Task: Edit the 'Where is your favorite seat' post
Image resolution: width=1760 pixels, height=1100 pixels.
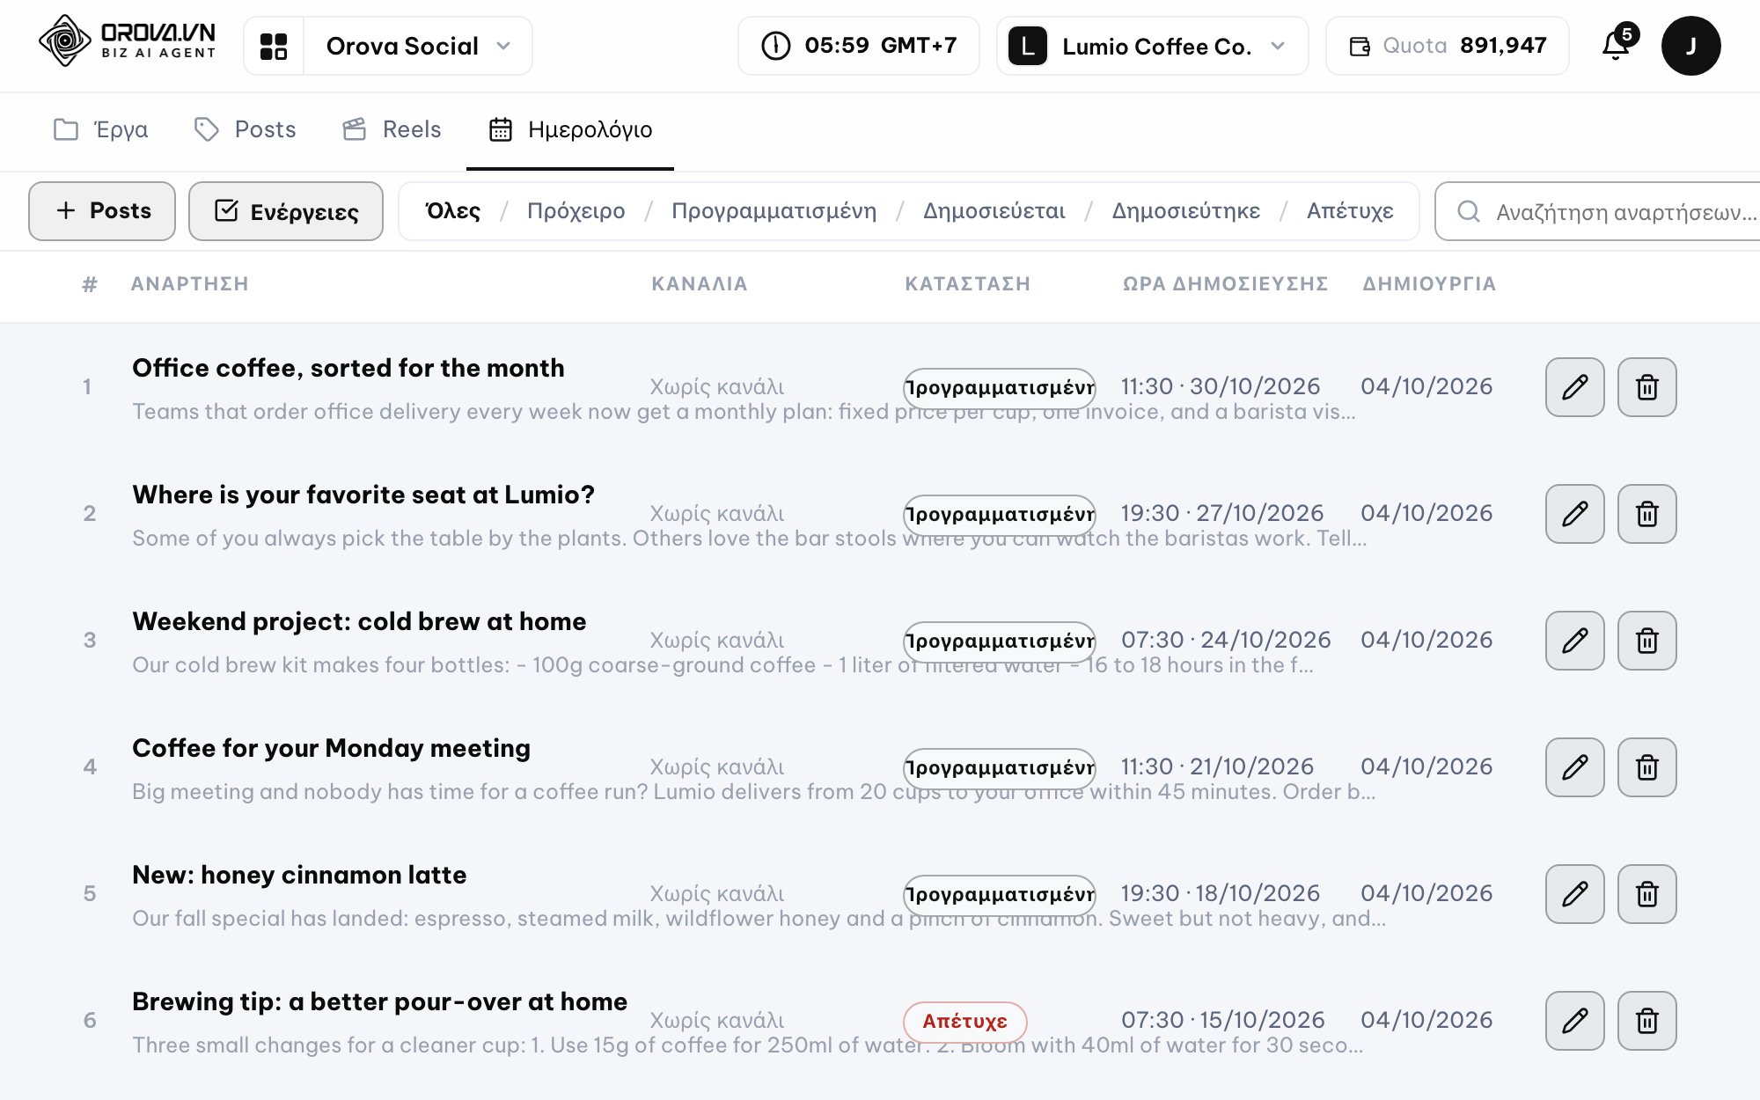Action: click(x=1575, y=514)
